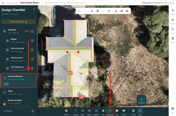This screenshot has height=116, width=176.
Task: Click the address field in header
Action: point(67,3)
